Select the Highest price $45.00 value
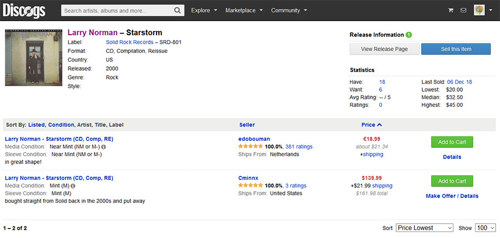Screen dimensions: 500x238 point(455,105)
